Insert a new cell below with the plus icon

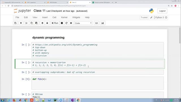[21, 23]
